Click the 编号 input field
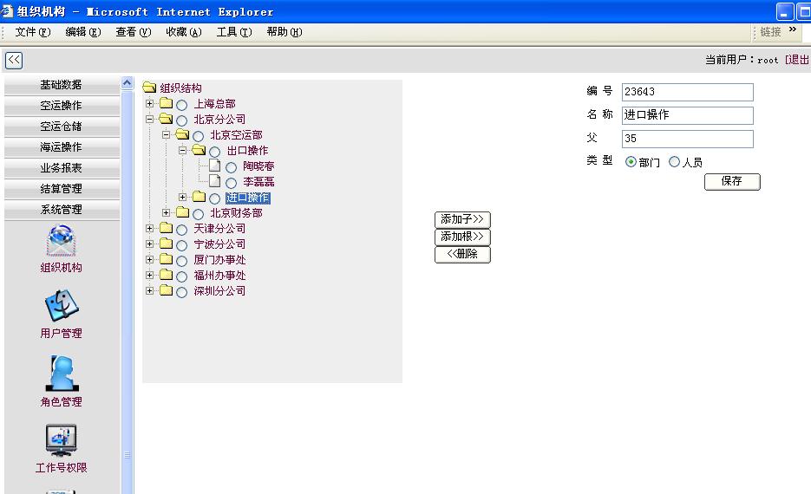The image size is (811, 494). (x=687, y=92)
